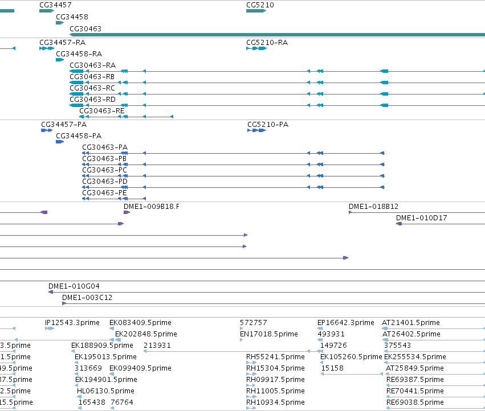Click protein CG34457-PA label
485x411 pixels.
[x=64, y=125]
